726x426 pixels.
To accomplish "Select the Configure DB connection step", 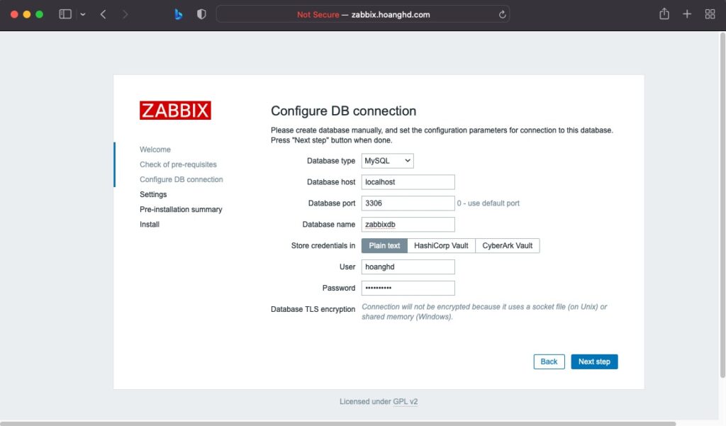I will (181, 179).
